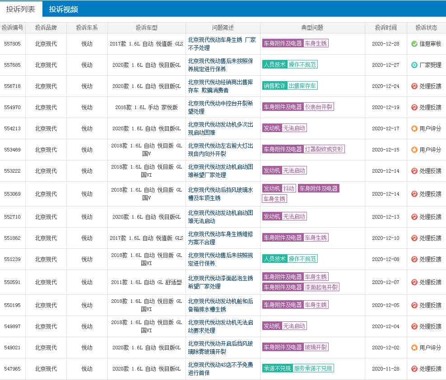This screenshot has width=446, height=380.
Task: Click date 2020-11-28
Action: coord(386,369)
